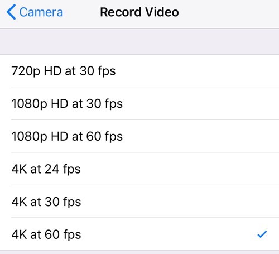The width and height of the screenshot is (279, 254).
Task: Click the gray section header above the list
Action: pyautogui.click(x=139, y=41)
